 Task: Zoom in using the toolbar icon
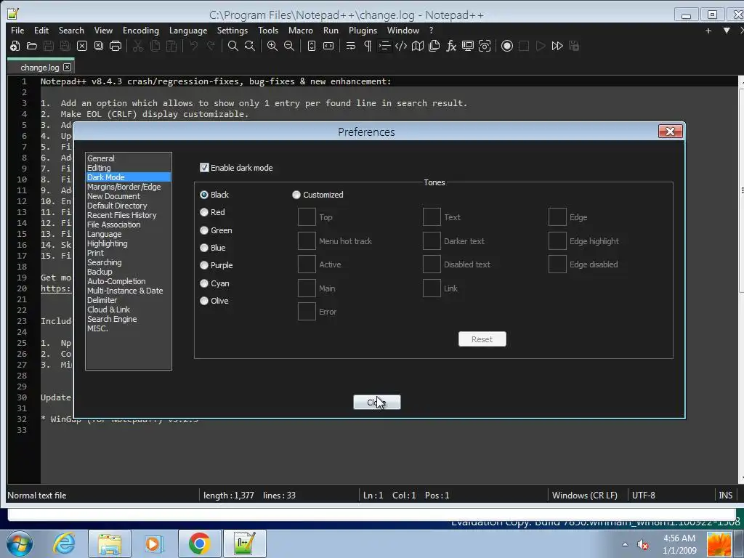(272, 46)
